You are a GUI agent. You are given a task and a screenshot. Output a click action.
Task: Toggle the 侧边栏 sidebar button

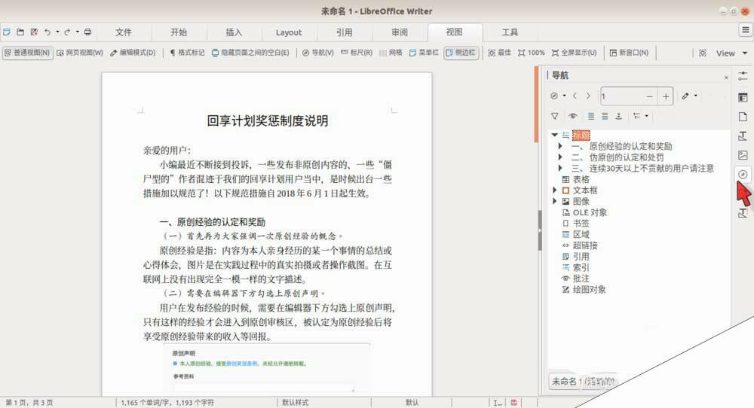(460, 53)
